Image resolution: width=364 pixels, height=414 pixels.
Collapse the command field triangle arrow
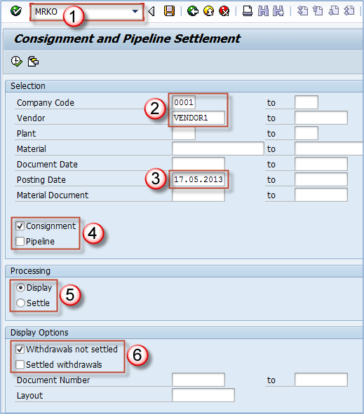[151, 12]
